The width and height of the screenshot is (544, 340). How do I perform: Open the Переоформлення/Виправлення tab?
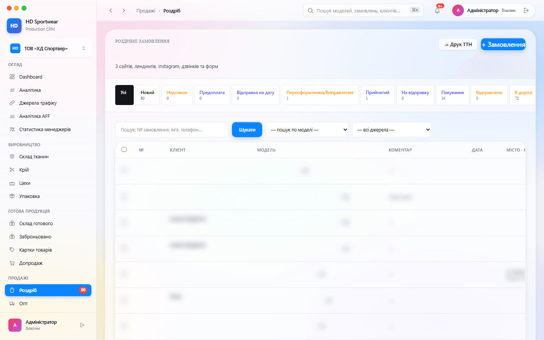(320, 95)
